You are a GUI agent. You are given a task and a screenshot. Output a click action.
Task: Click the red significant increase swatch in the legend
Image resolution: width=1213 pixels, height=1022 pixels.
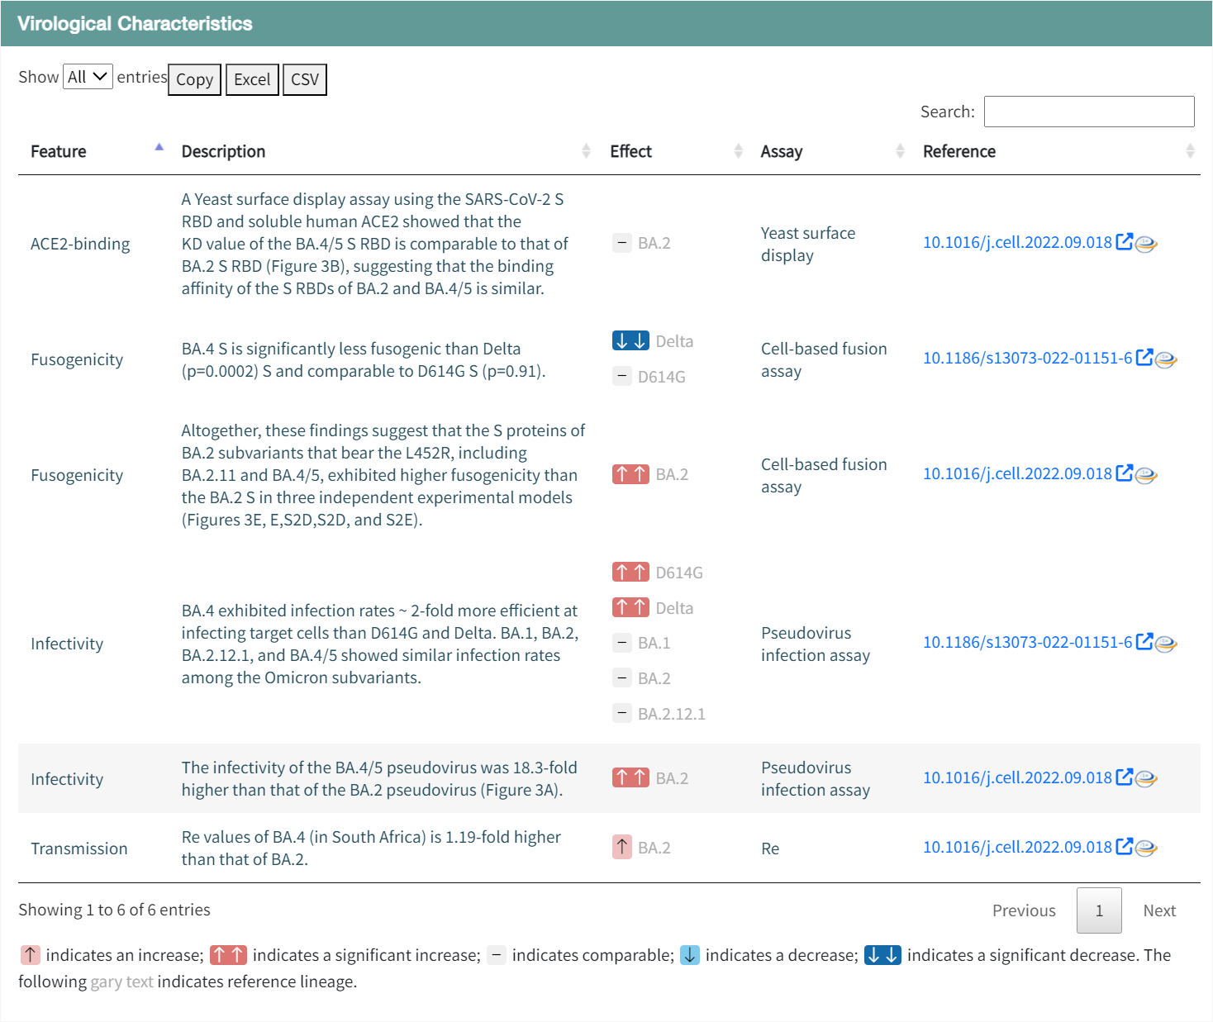click(x=228, y=955)
